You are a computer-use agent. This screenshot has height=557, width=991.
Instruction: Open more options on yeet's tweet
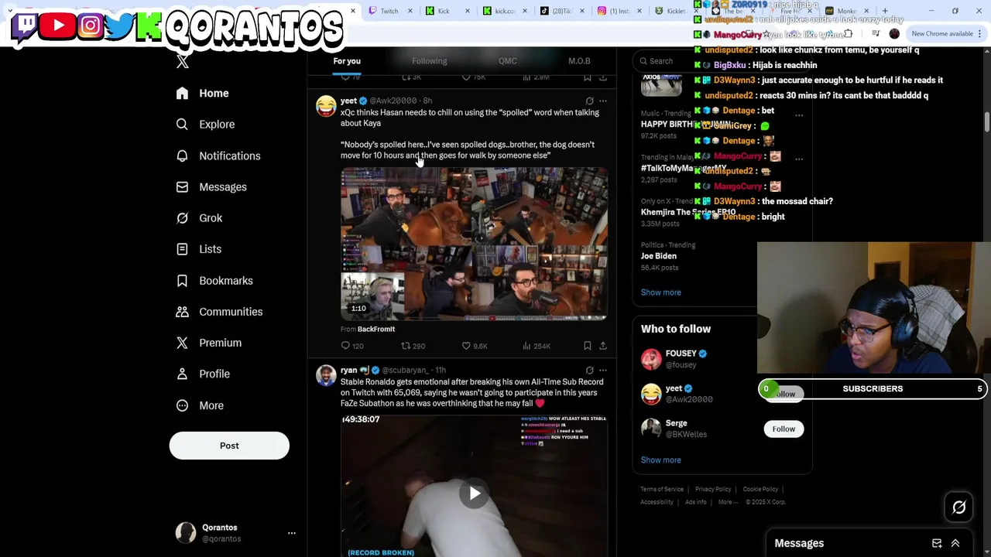coord(603,101)
